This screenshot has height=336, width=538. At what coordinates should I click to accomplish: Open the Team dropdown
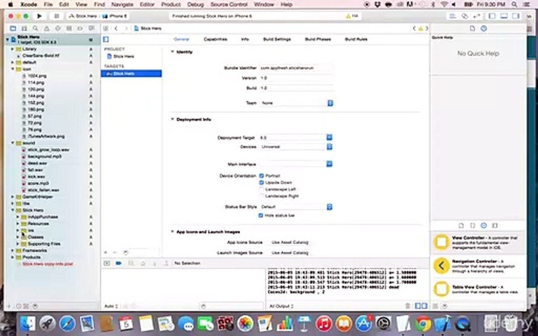[296, 103]
